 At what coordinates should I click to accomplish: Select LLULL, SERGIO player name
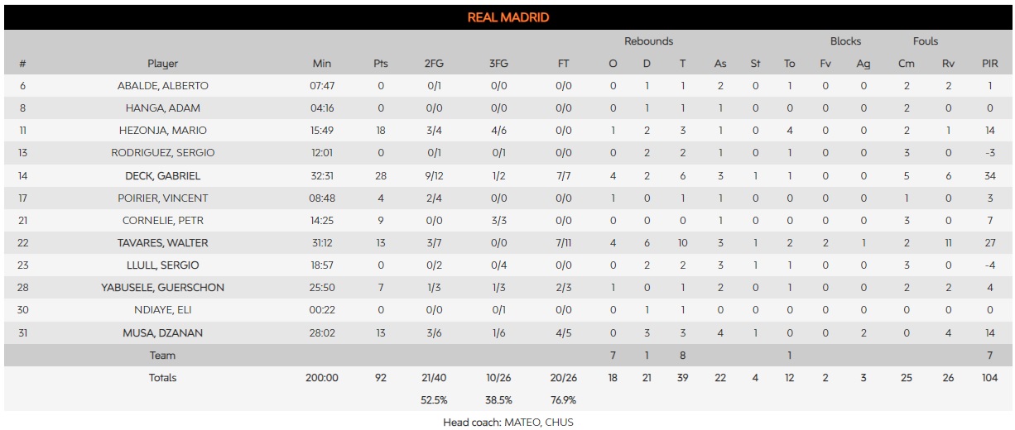pyautogui.click(x=163, y=265)
